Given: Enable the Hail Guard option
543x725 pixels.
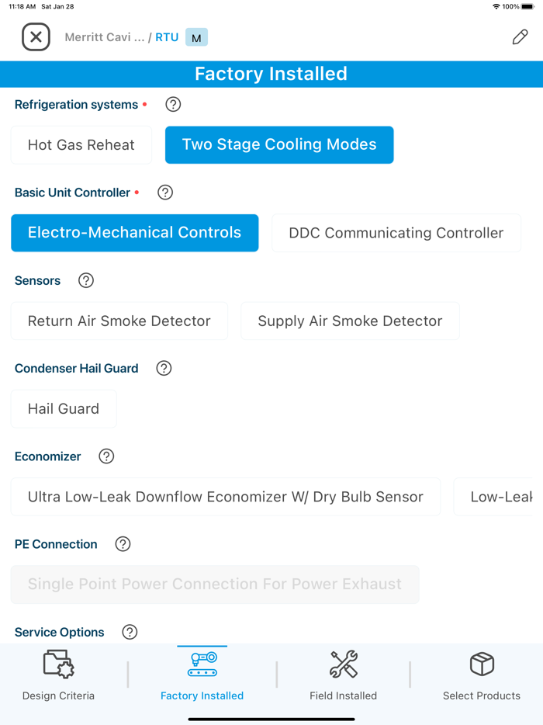Looking at the screenshot, I should 63,408.
